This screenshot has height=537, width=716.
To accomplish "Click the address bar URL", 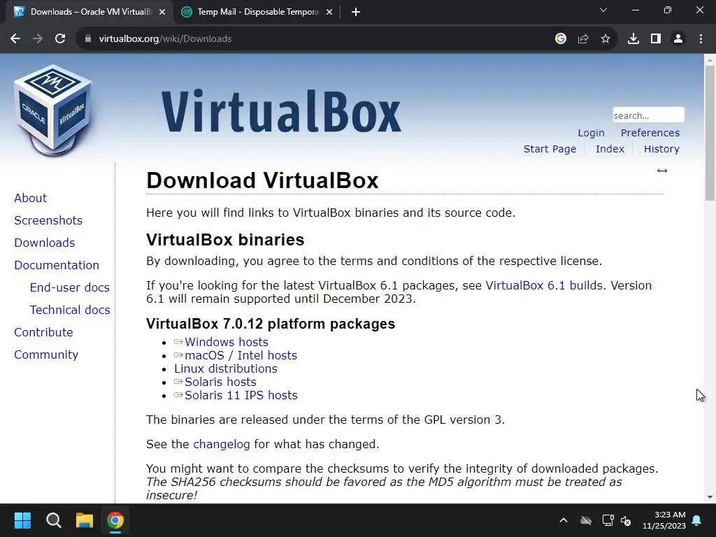I will 165,39.
